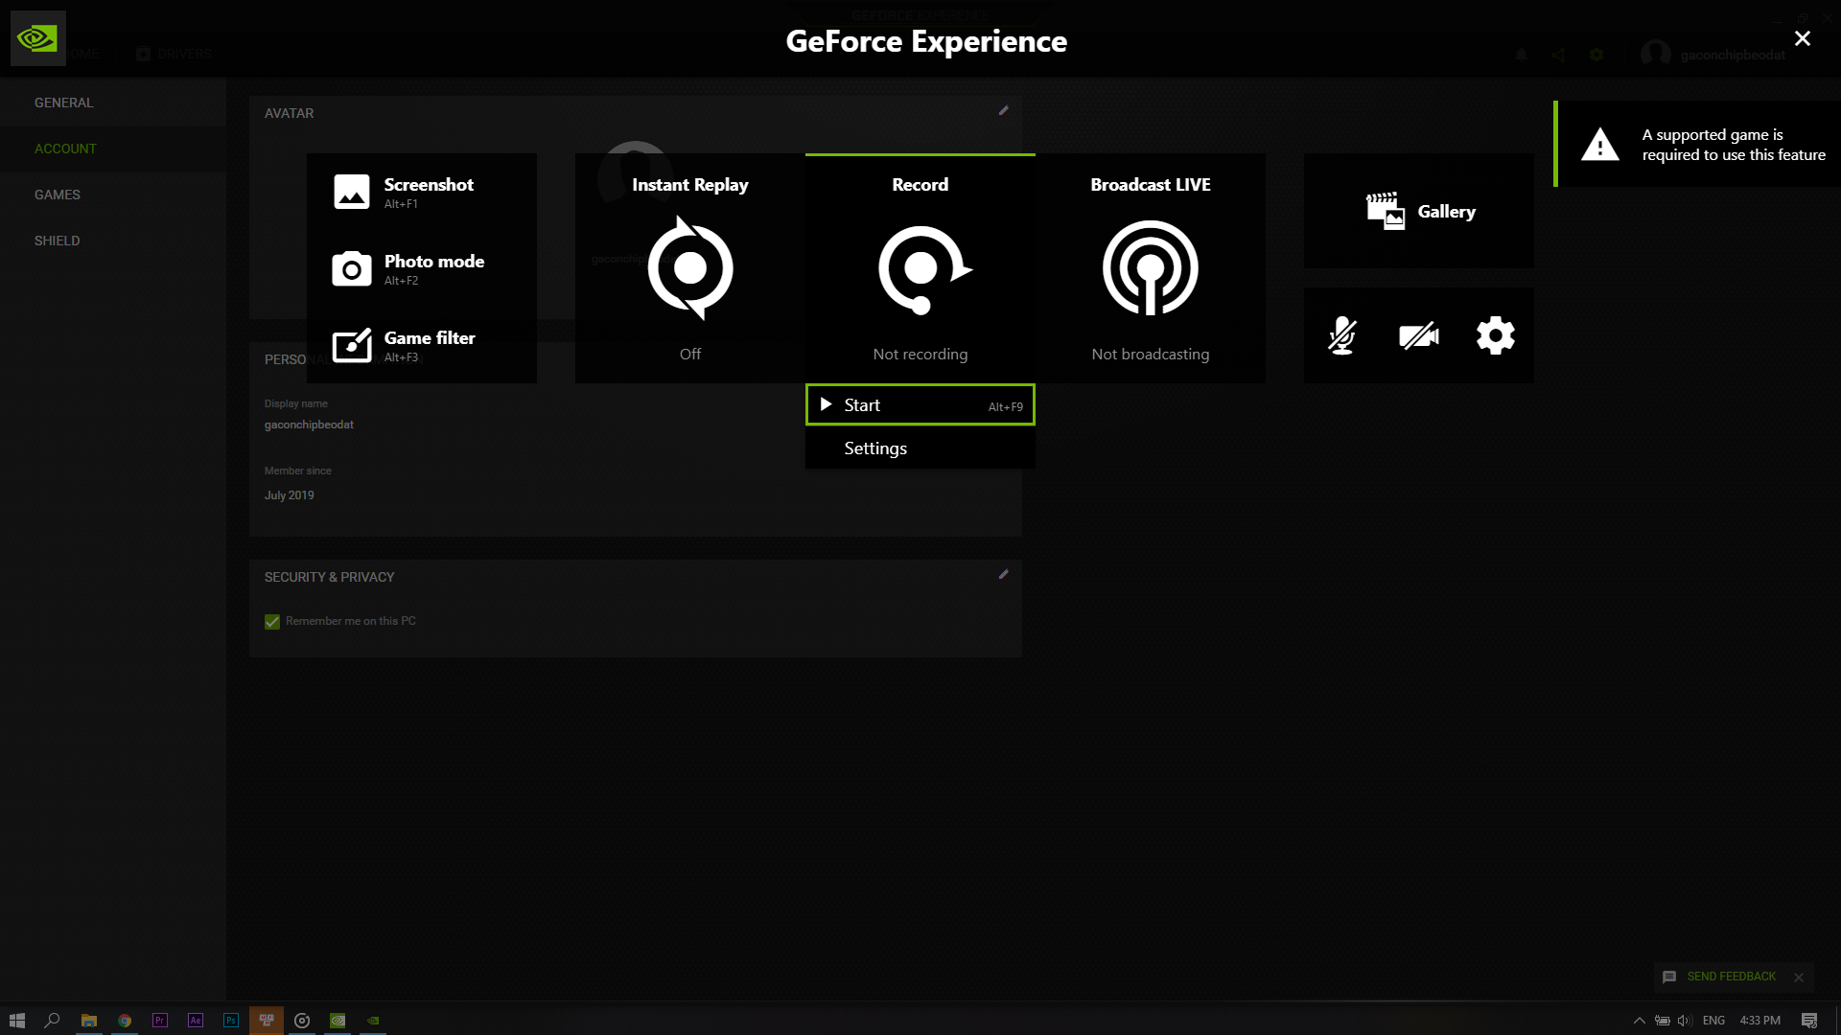Open the Game filter icon
The width and height of the screenshot is (1841, 1035).
click(x=351, y=345)
